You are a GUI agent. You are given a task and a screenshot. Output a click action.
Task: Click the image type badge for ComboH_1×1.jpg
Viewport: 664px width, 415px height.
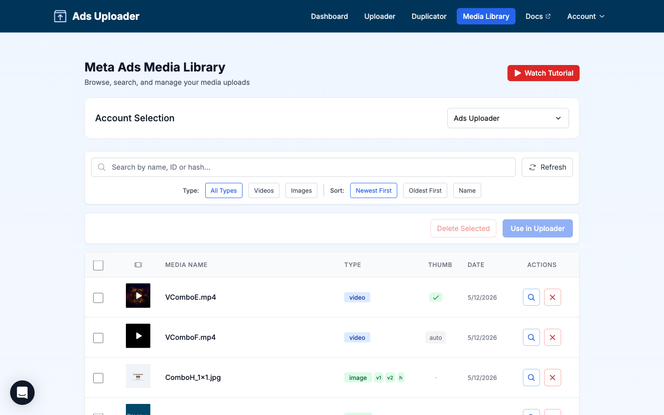(x=358, y=378)
